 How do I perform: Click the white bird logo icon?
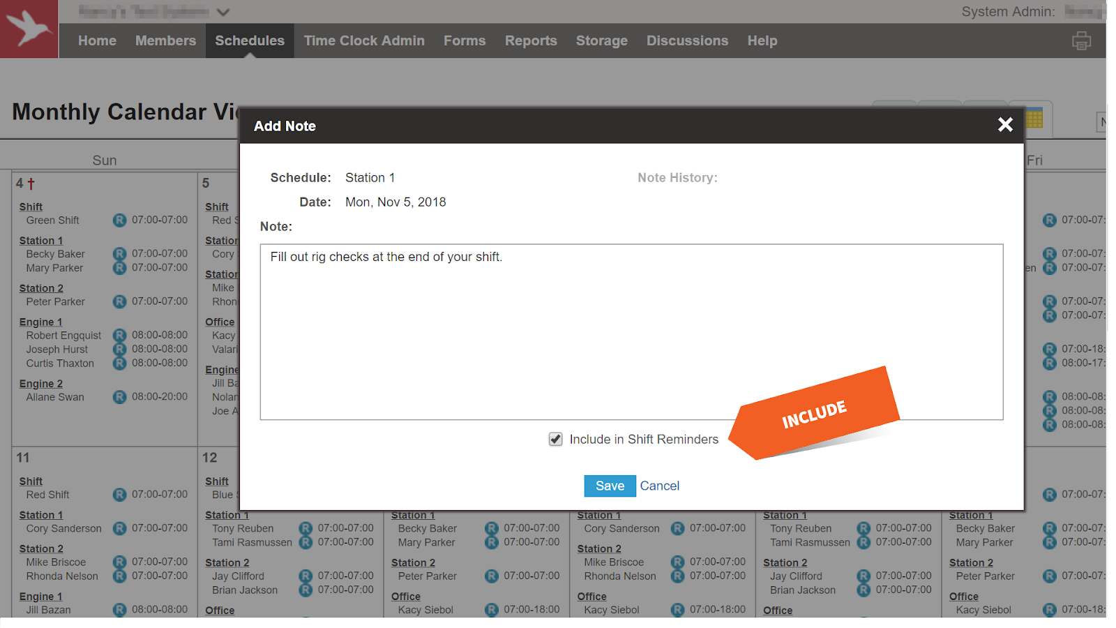[29, 29]
